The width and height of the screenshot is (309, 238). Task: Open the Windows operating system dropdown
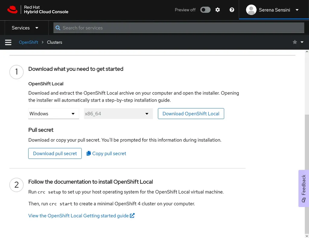tap(54, 114)
